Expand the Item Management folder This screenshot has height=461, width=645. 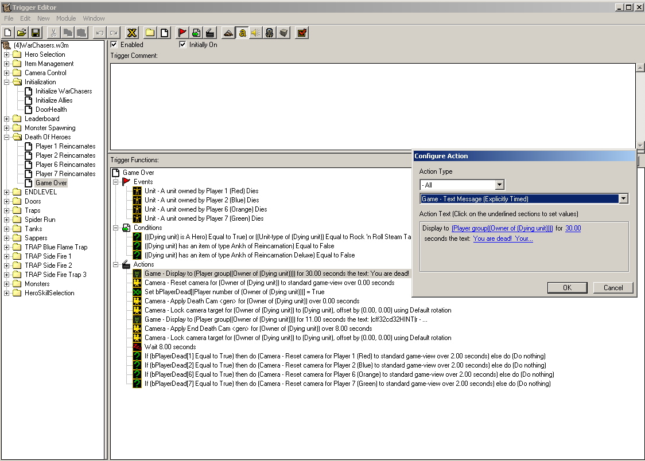6,64
